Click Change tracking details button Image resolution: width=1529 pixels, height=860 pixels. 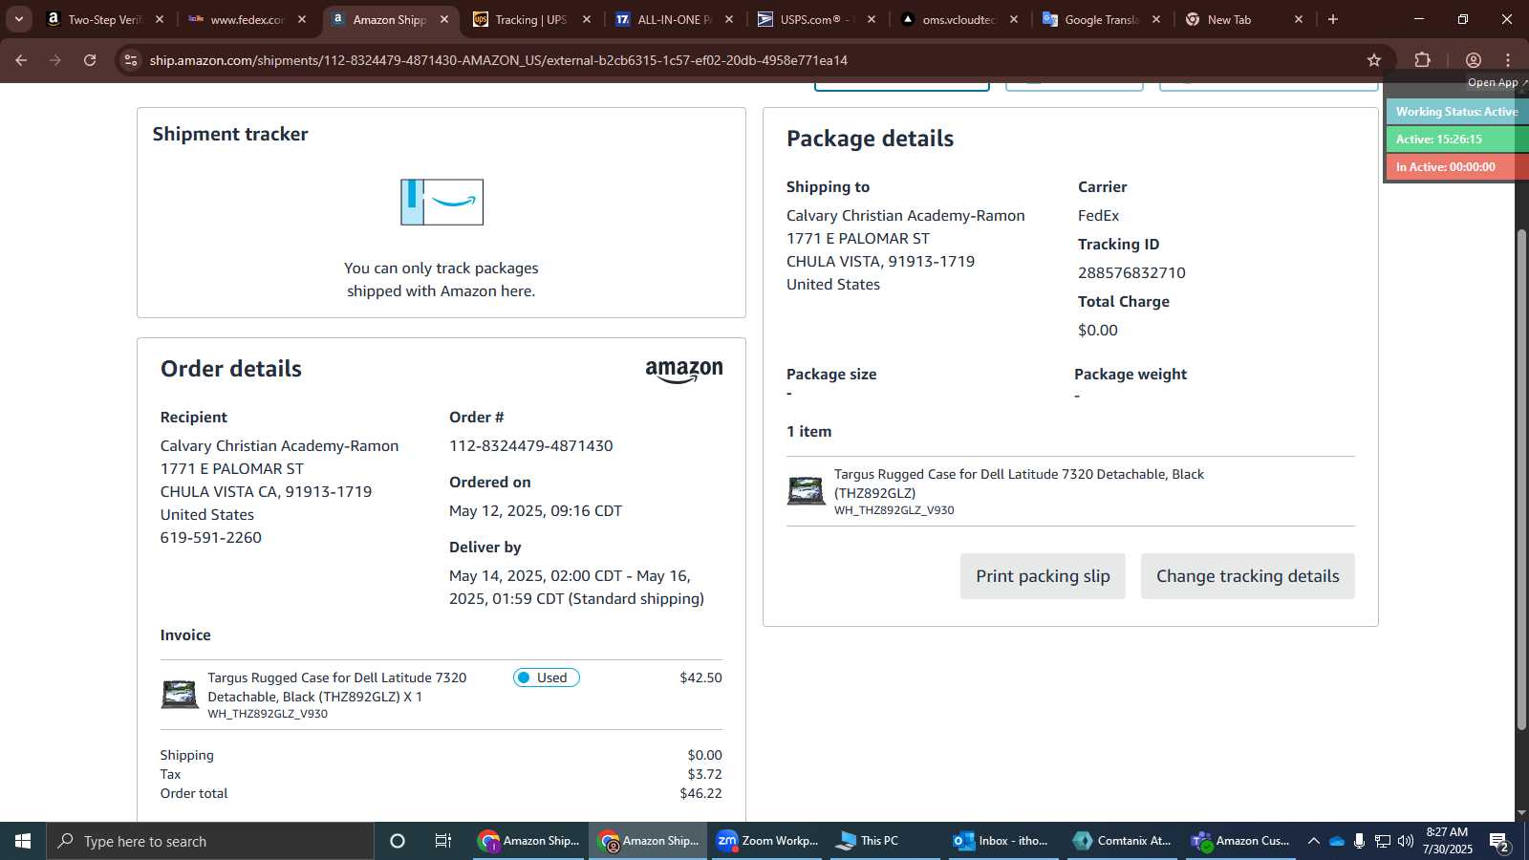tap(1247, 576)
